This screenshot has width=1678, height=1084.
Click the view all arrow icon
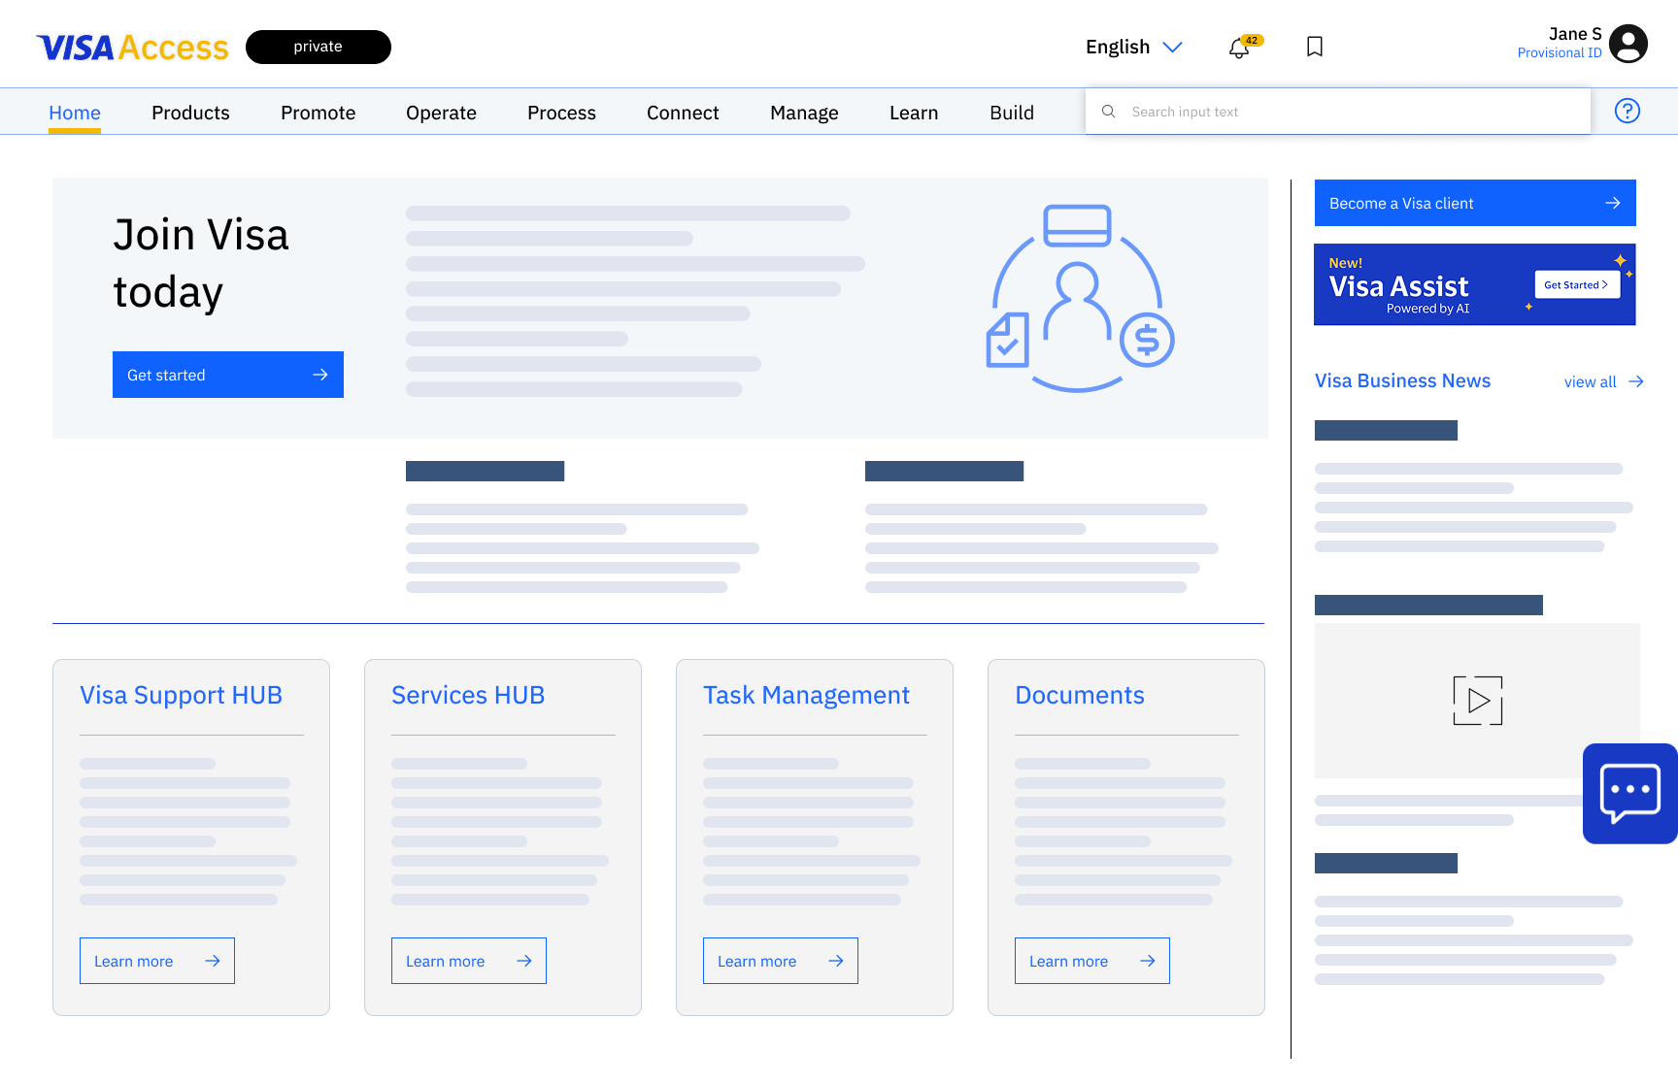tap(1636, 381)
